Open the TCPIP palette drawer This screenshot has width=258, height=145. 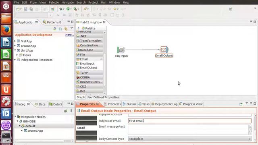coord(89,72)
